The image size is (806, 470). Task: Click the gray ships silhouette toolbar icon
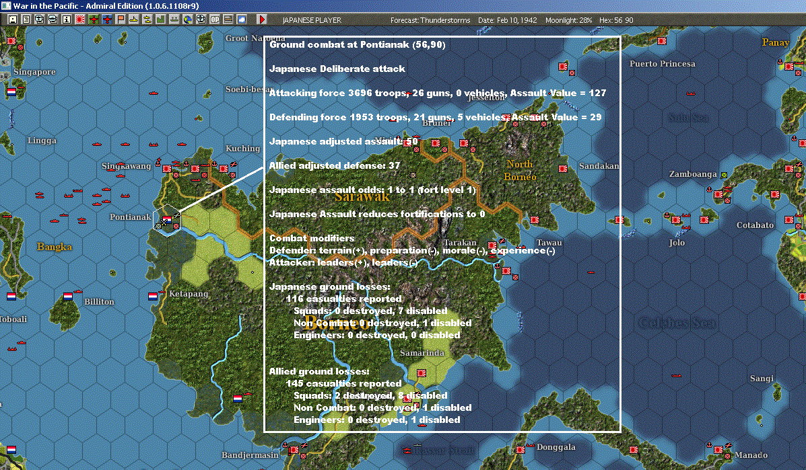[174, 19]
